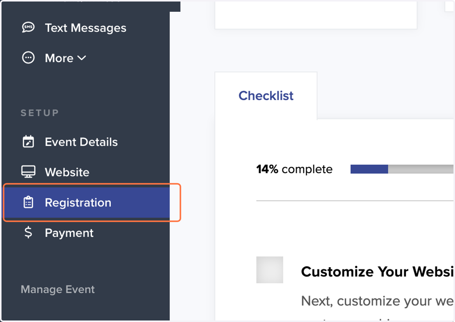Check the Customize Your Website checkbox
The image size is (455, 322).
pos(270,270)
